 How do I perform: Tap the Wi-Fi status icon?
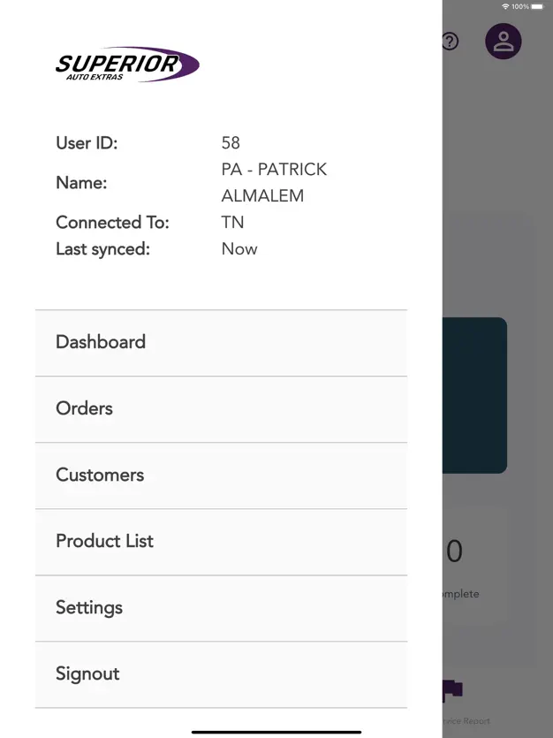505,6
